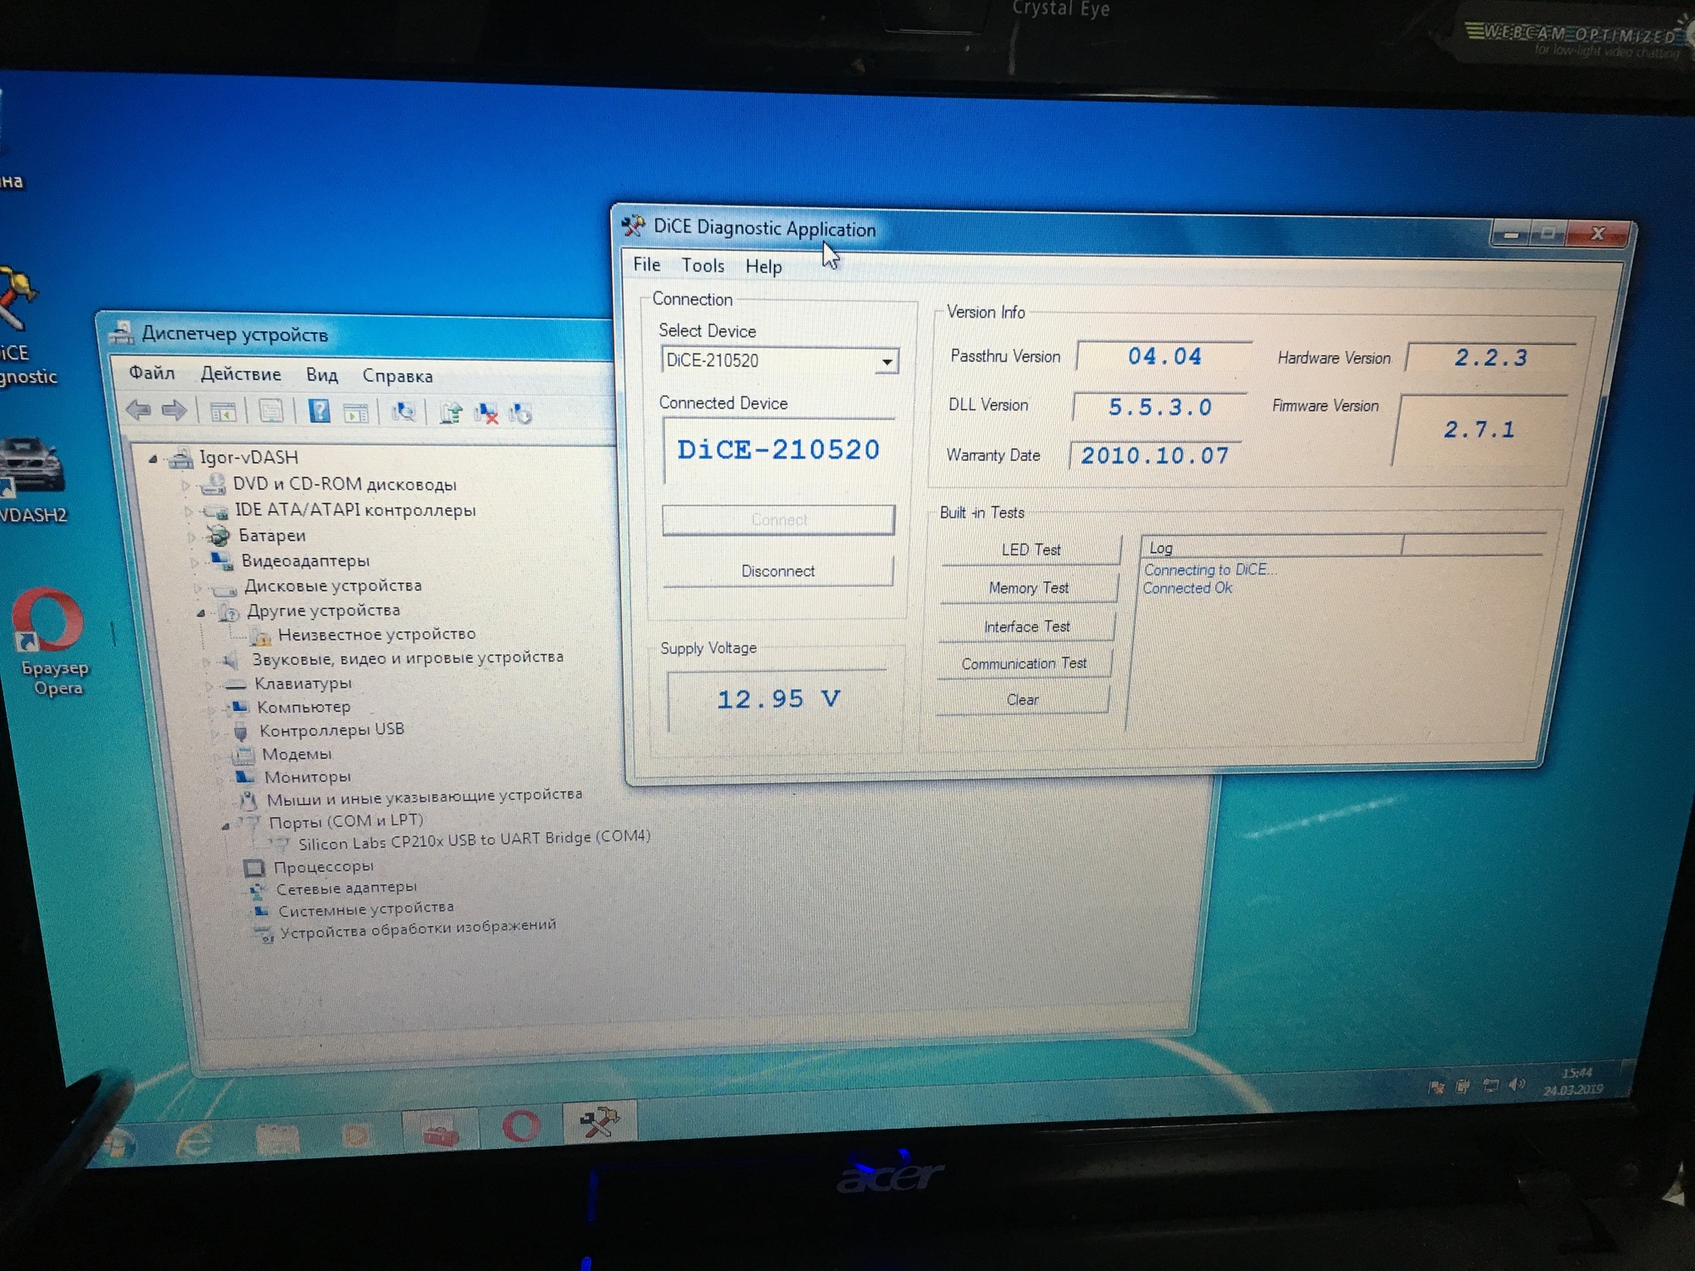This screenshot has width=1695, height=1271.
Task: Select Мониторы tree item
Action: coord(307,777)
